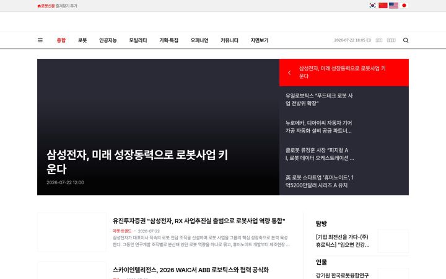
Task: Select the red highlighted 삼성전자 slide entry
Action: [x=344, y=73]
